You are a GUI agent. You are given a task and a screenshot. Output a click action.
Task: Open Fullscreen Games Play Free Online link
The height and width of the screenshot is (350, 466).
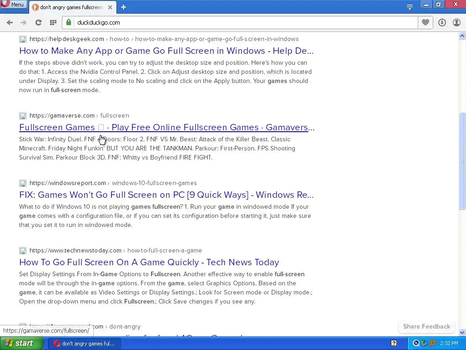tap(167, 127)
